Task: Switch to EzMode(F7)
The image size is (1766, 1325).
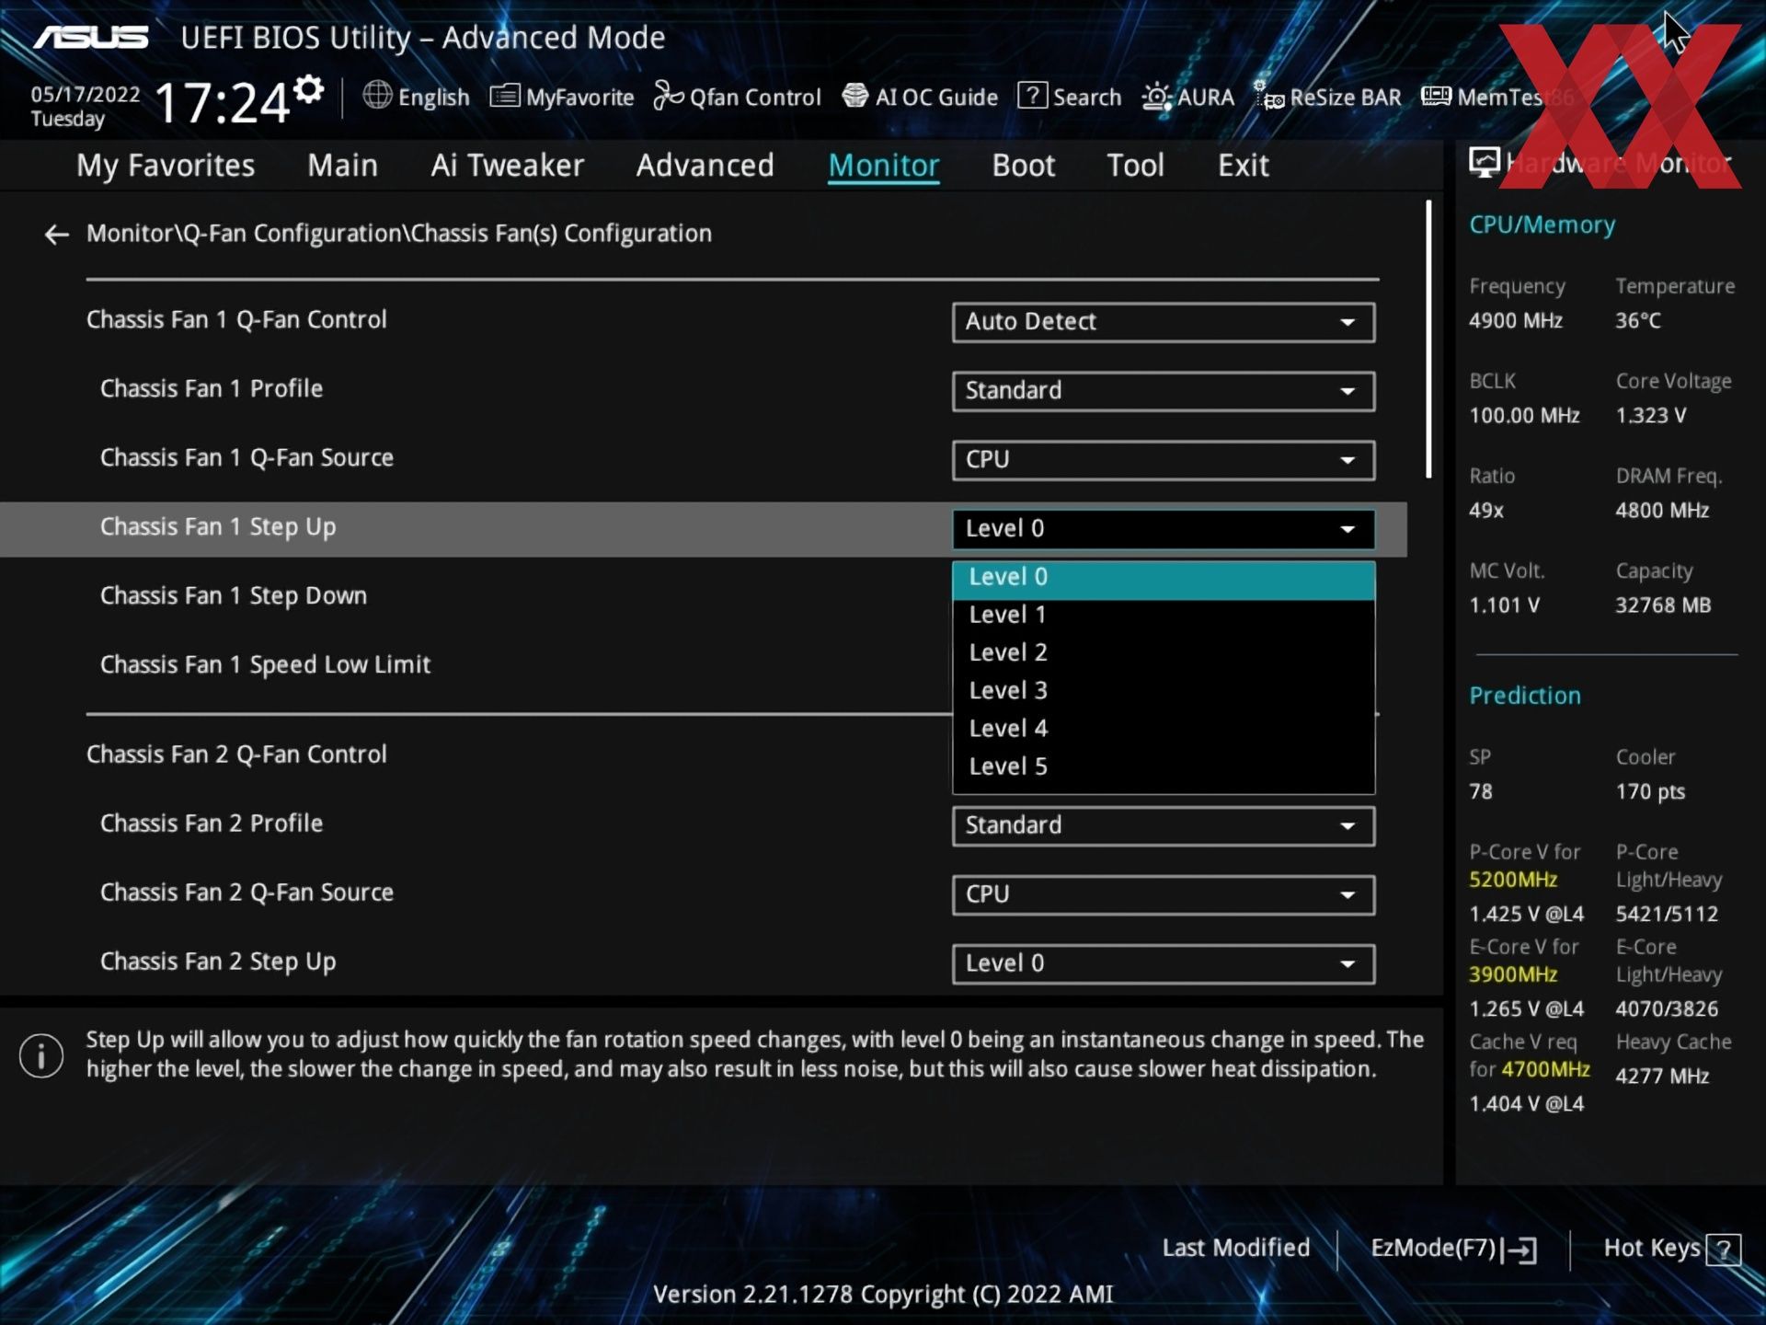Action: (1453, 1249)
